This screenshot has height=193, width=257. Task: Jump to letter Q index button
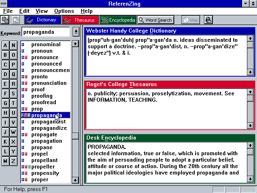[x=13, y=74]
